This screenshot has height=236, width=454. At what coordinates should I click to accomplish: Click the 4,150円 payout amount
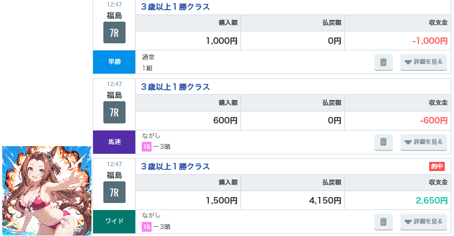pyautogui.click(x=325, y=201)
